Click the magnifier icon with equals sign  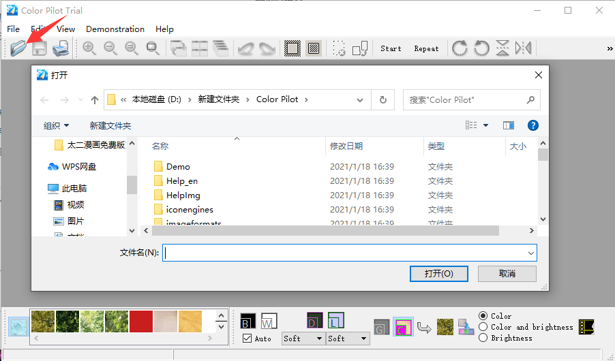click(132, 48)
